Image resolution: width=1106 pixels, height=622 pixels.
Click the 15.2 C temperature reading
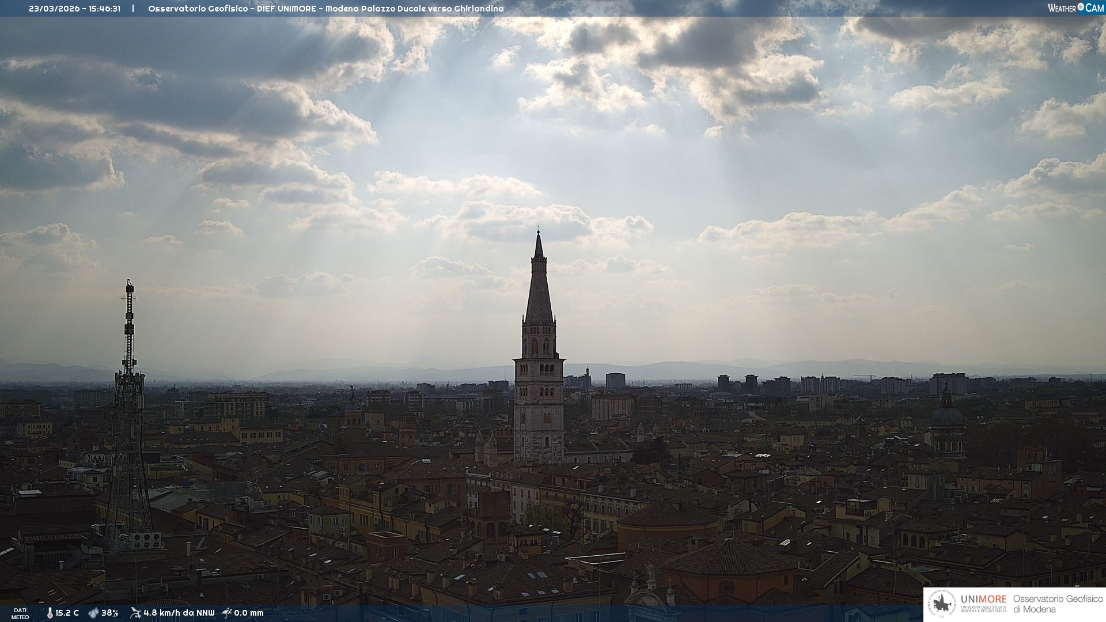67,613
